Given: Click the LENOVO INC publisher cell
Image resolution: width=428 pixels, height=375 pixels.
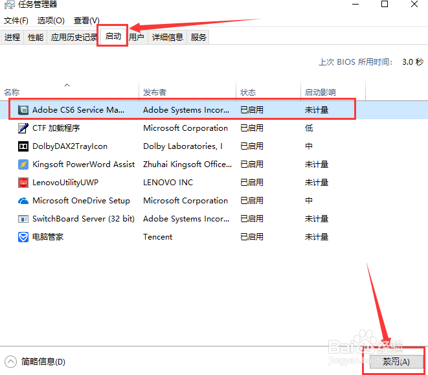Looking at the screenshot, I should pos(168,183).
